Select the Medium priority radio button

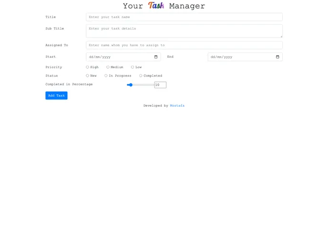coord(108,67)
